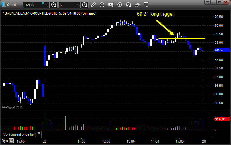Click the 66.50 price axis label
231x145 pixels.
click(x=219, y=86)
